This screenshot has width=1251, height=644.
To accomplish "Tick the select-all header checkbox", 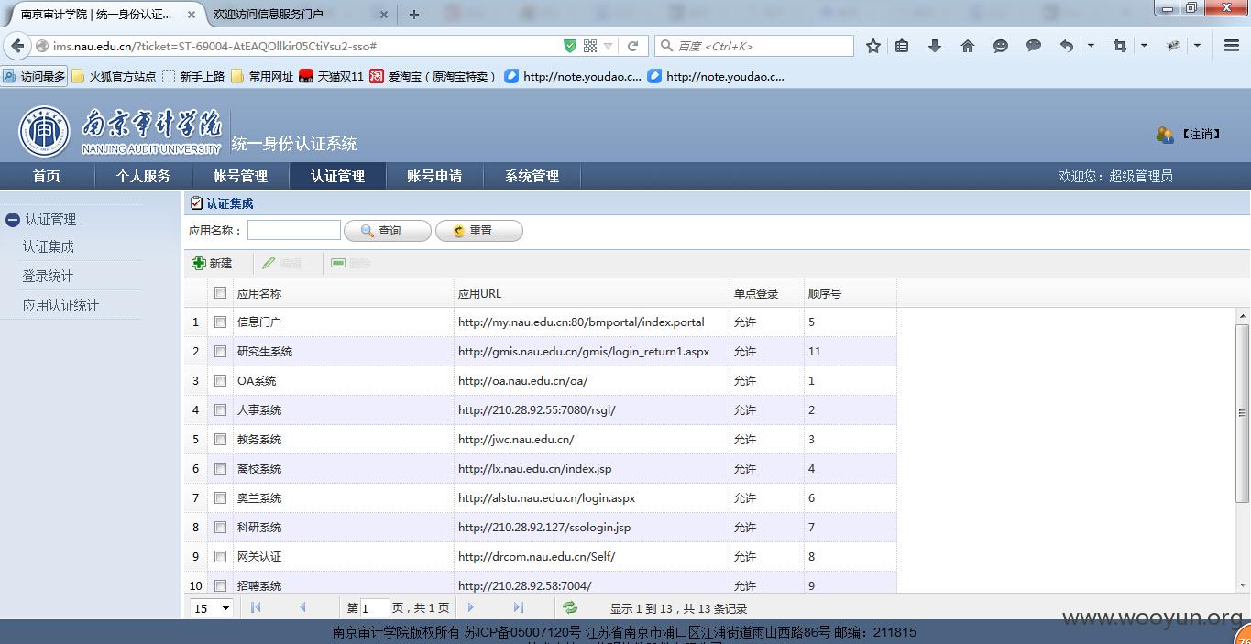I will 220,293.
